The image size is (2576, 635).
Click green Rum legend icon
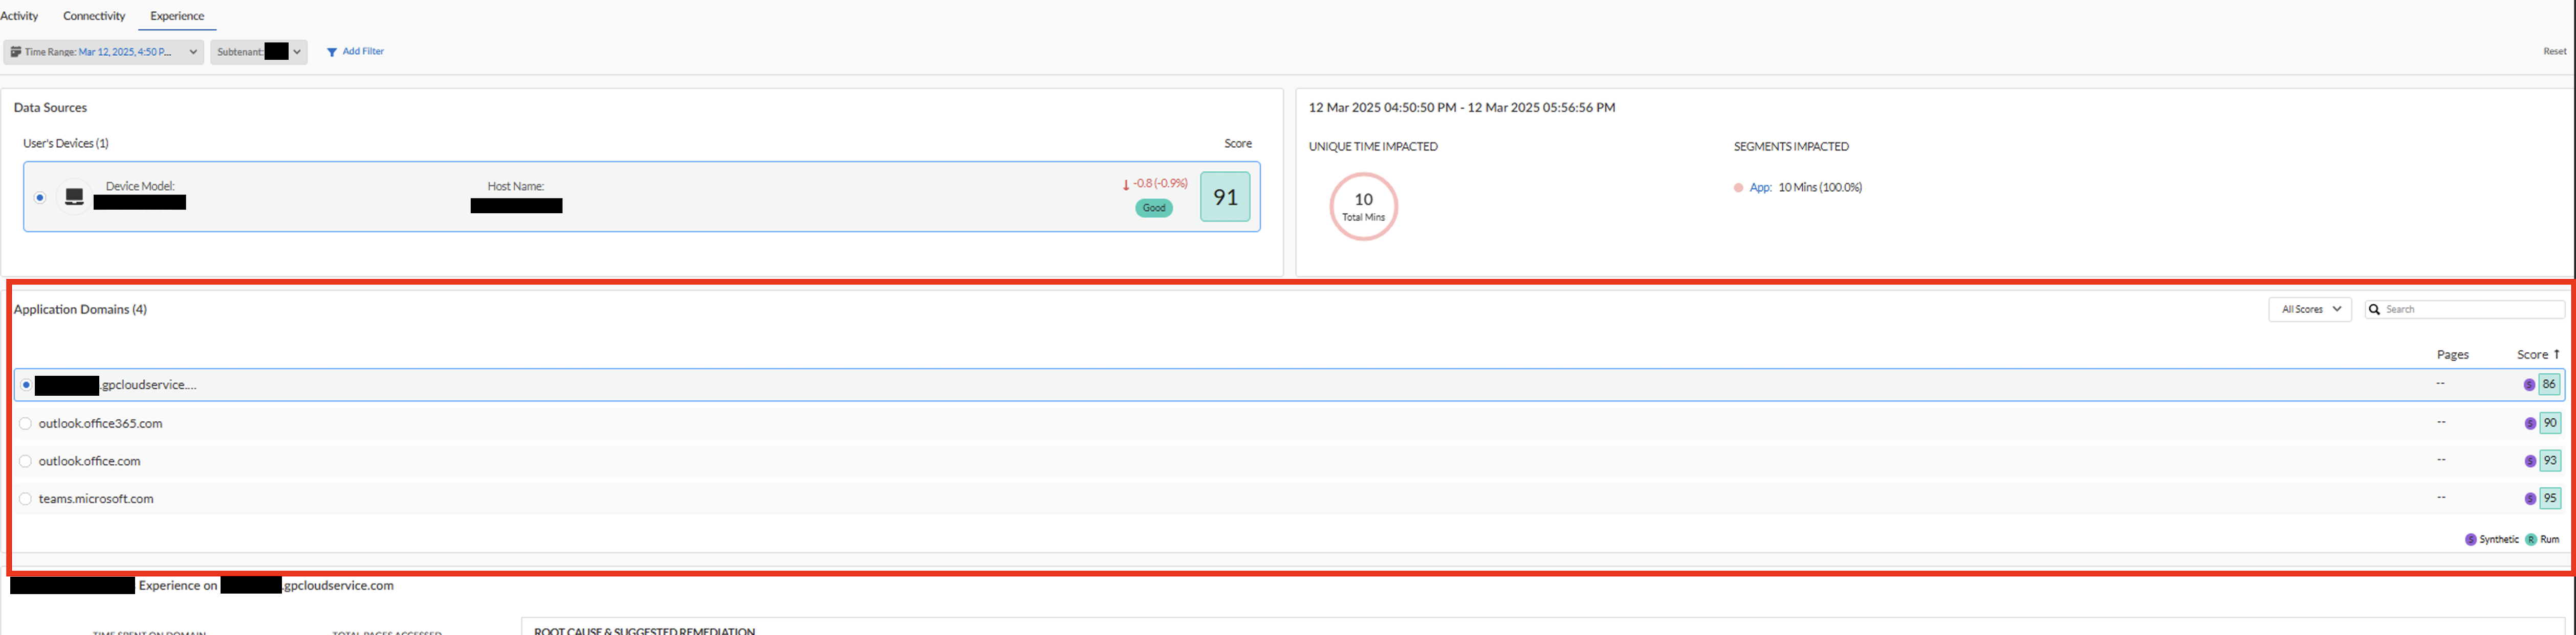point(2531,539)
